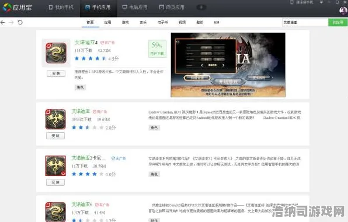Click the 艾诺迪亚4 star rating 4.5分
348x222 pixels.
pos(96,59)
